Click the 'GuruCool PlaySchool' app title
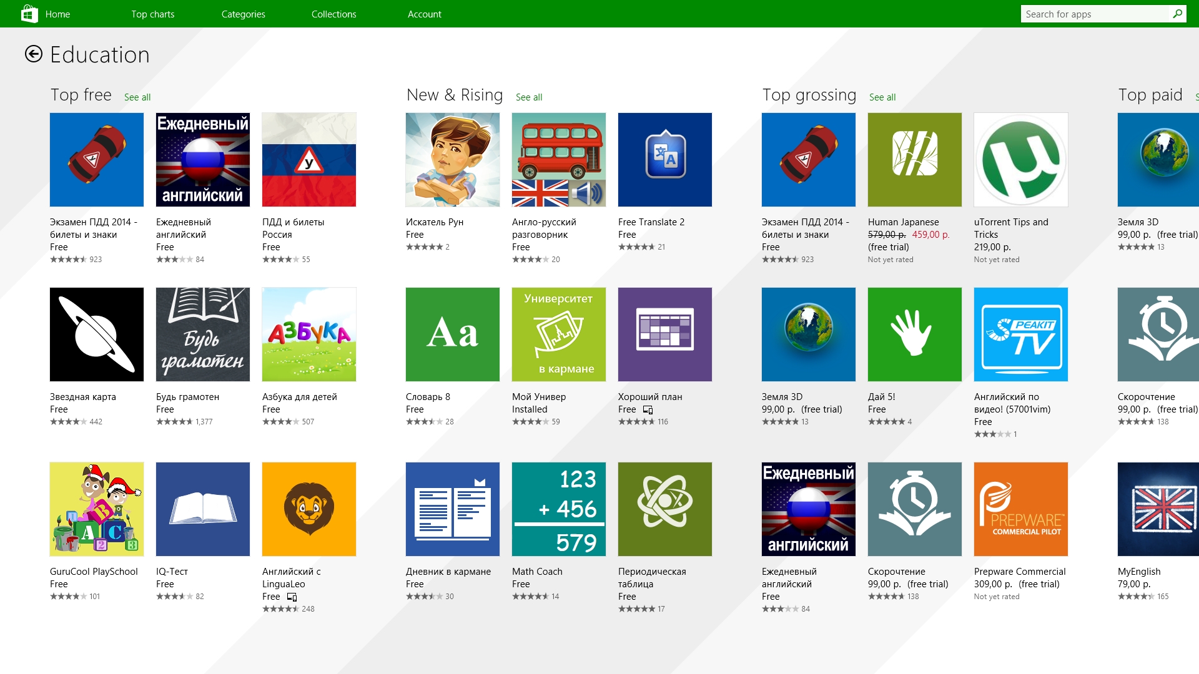This screenshot has width=1199, height=674. point(94,572)
